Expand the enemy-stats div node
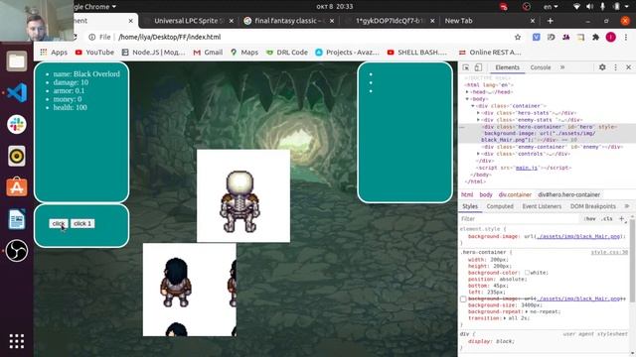 pos(478,120)
